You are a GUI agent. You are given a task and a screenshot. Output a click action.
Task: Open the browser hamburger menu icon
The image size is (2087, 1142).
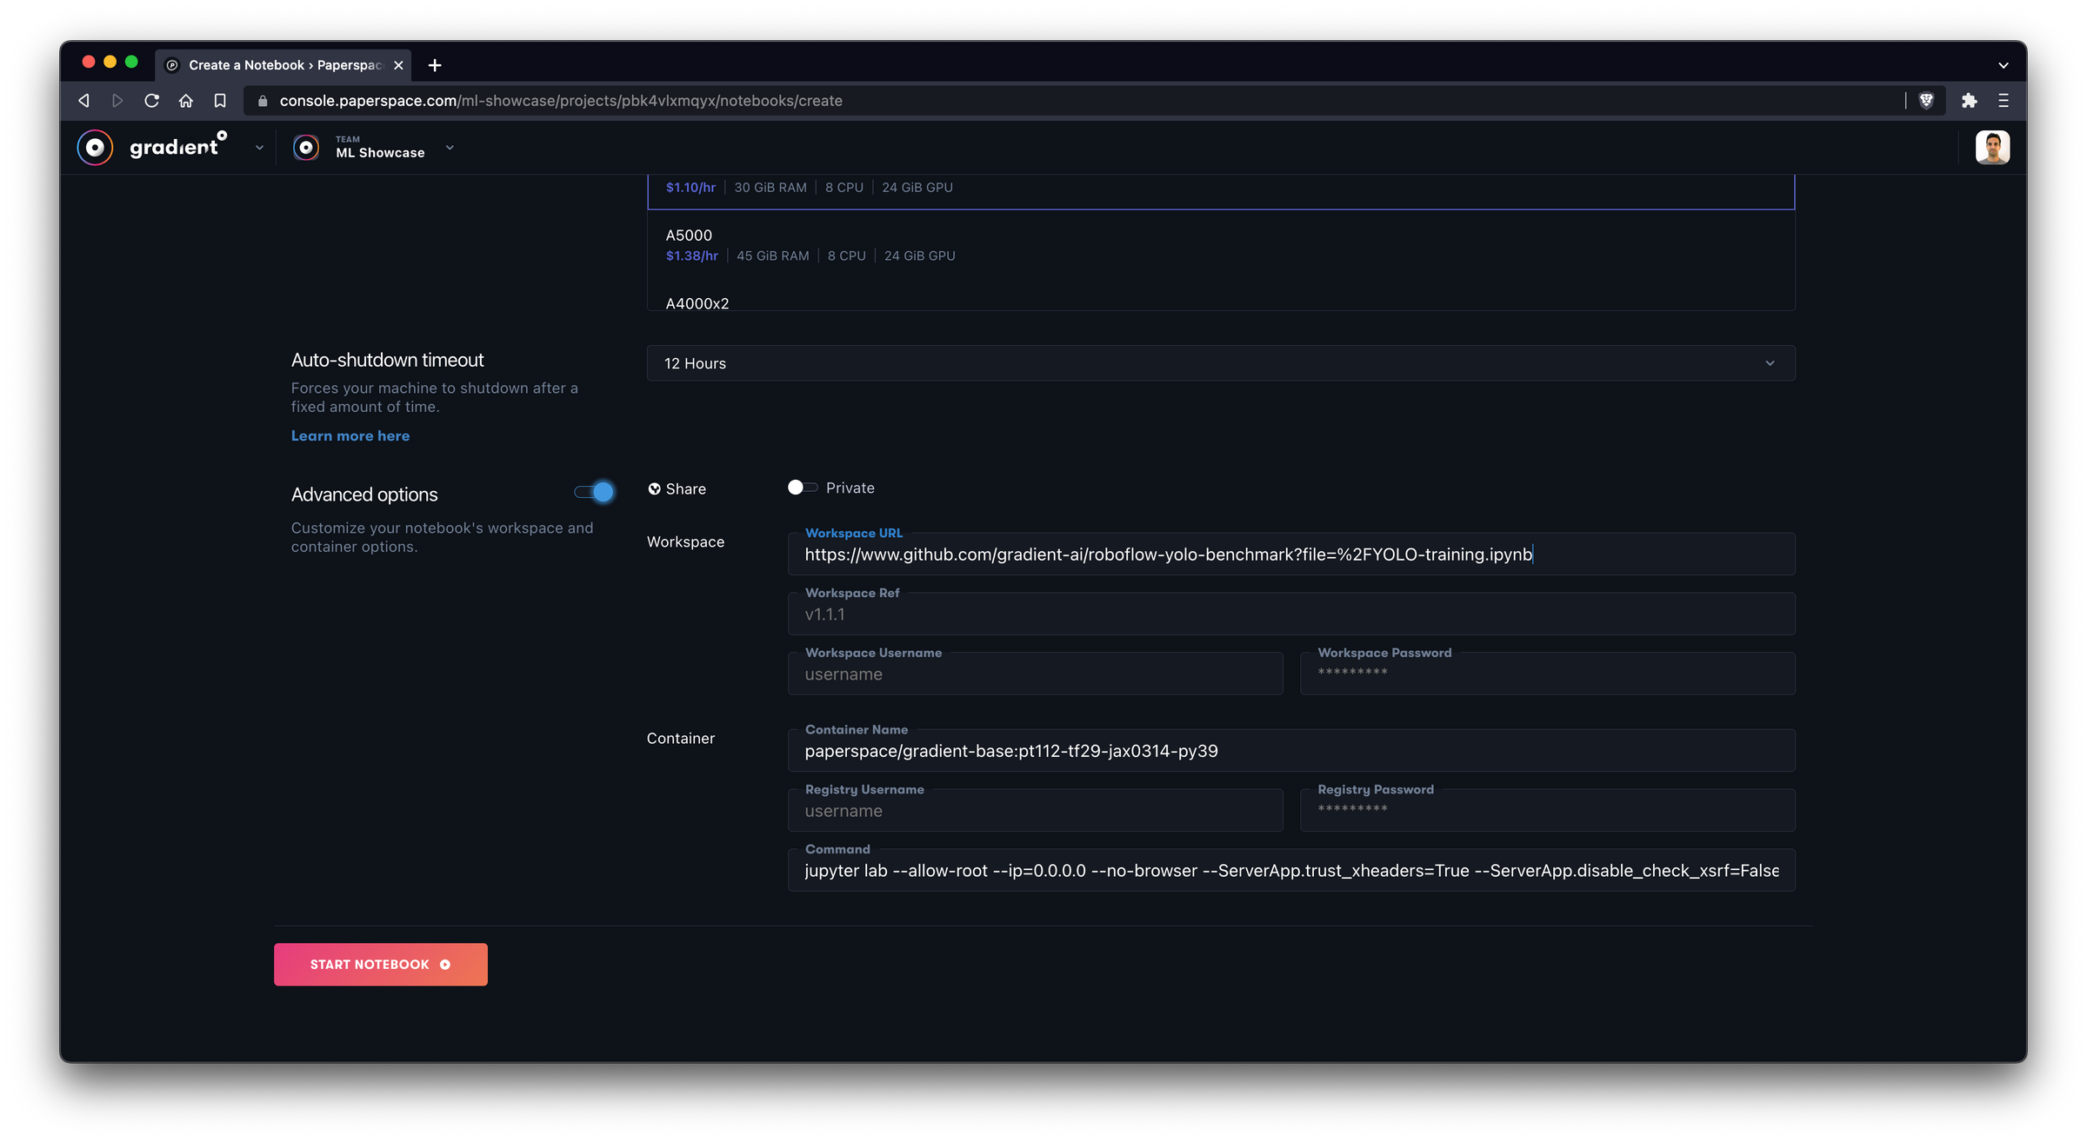2004,101
